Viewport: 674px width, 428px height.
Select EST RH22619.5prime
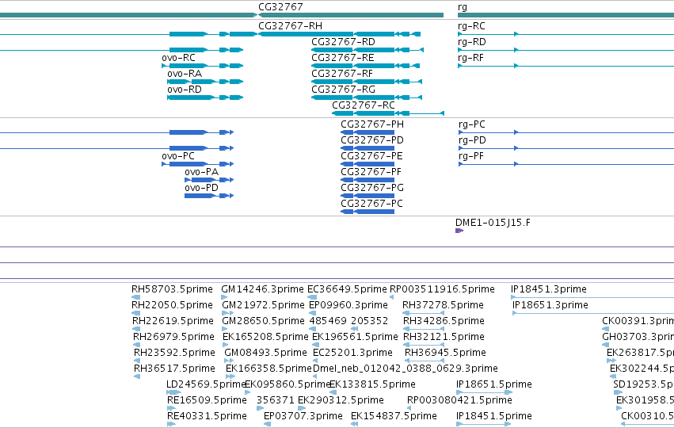pyautogui.click(x=136, y=329)
